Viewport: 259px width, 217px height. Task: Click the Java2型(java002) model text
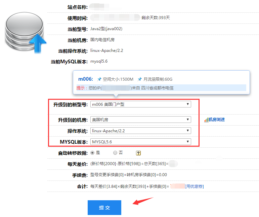(x=106, y=29)
